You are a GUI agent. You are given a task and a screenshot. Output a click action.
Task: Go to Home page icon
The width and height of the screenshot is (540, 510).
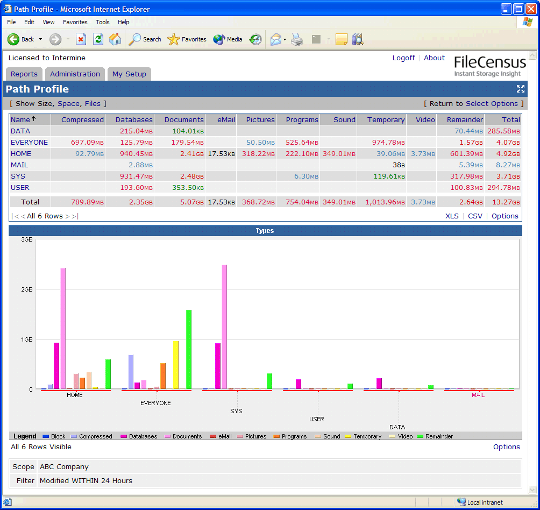(115, 39)
